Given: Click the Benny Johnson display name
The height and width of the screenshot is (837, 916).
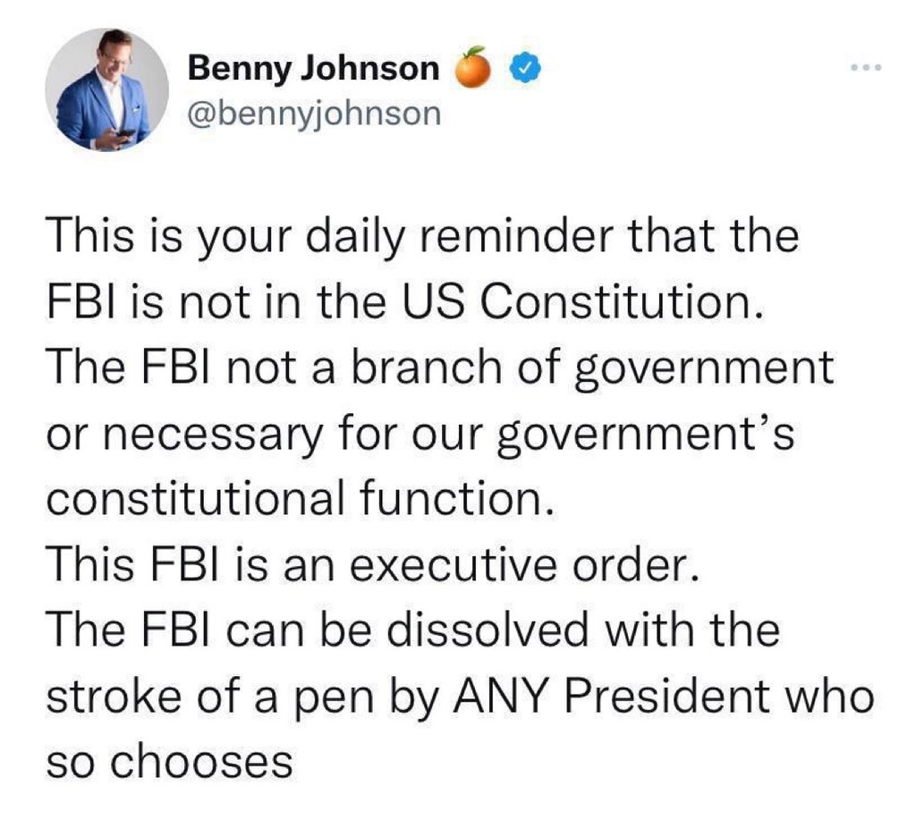Looking at the screenshot, I should pyautogui.click(x=314, y=69).
